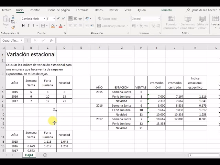Click the Pegar paste icon
This screenshot has height=165, width=220.
[x=6, y=19]
